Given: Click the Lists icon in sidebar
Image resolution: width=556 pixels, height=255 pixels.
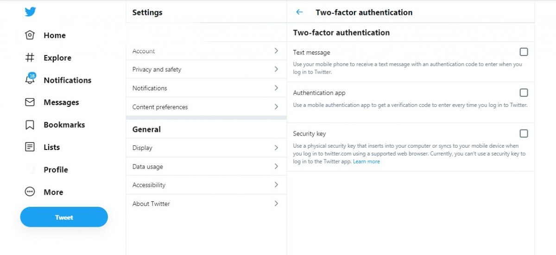Looking at the screenshot, I should click(x=30, y=147).
